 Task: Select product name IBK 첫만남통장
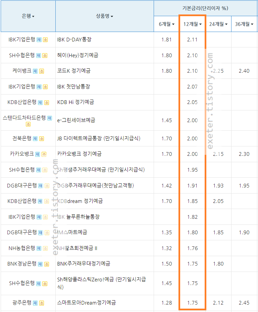pos(73,86)
